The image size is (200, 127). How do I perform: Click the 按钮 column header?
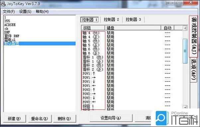coord(93,28)
